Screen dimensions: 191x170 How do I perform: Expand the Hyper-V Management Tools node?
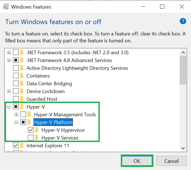17,115
